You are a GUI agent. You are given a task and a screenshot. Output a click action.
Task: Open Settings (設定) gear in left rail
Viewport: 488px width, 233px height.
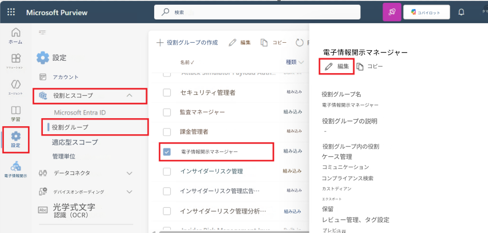[x=16, y=139]
